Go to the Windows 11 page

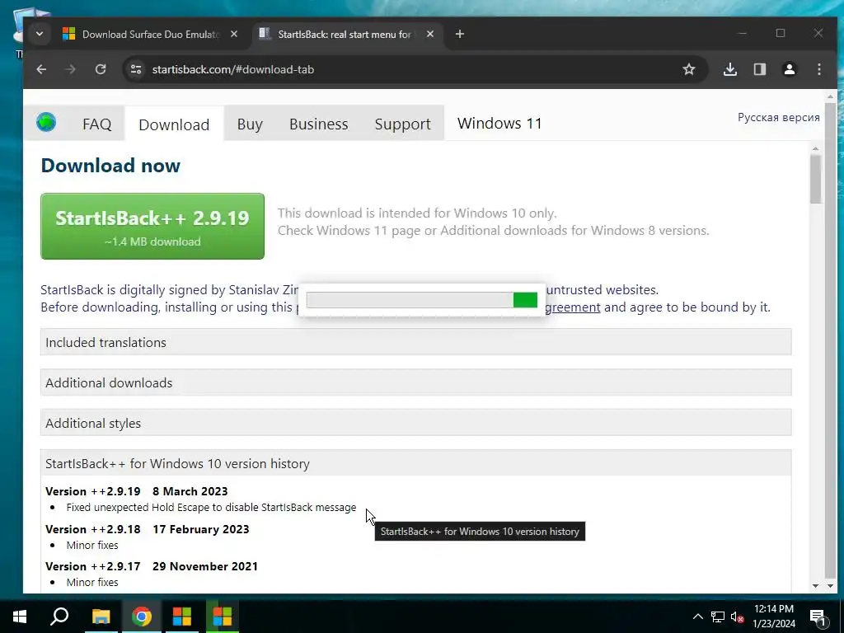pyautogui.click(x=499, y=124)
